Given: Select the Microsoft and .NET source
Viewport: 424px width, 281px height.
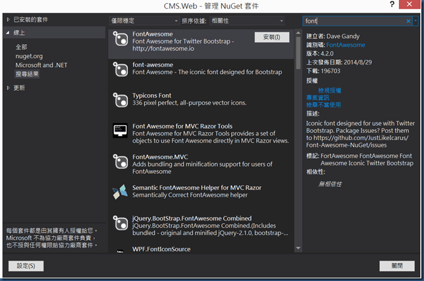Looking at the screenshot, I should click(41, 65).
